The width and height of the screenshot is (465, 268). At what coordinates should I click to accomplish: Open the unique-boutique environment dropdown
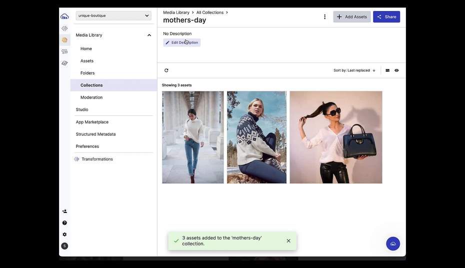113,15
